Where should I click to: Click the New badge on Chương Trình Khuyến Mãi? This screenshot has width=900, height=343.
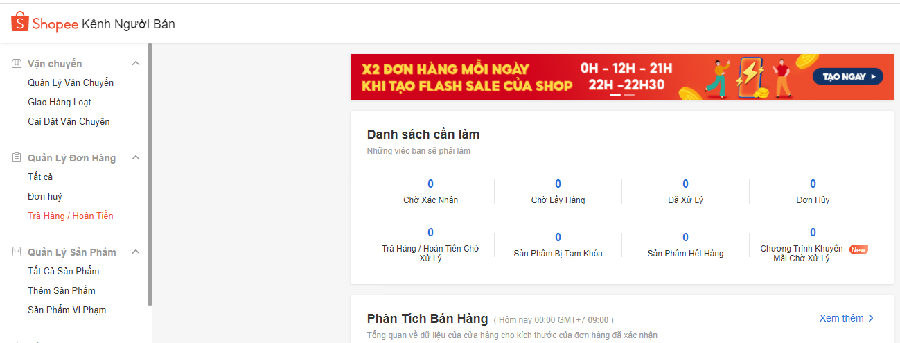click(858, 249)
